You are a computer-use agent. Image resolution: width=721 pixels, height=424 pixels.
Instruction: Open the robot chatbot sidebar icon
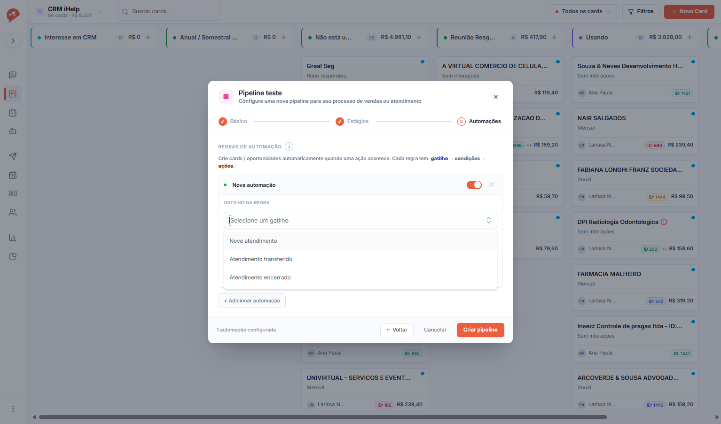pyautogui.click(x=13, y=131)
